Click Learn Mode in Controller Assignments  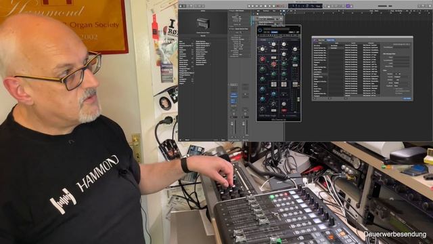(x=407, y=98)
